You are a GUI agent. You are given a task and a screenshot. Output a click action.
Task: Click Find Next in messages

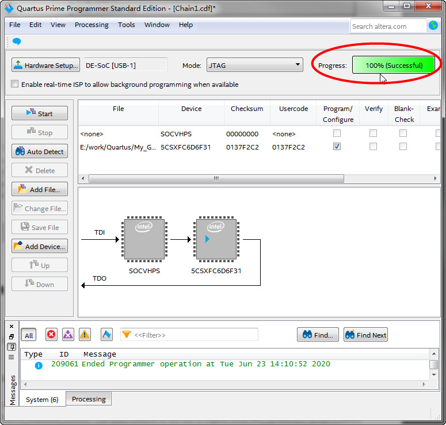[x=365, y=335]
